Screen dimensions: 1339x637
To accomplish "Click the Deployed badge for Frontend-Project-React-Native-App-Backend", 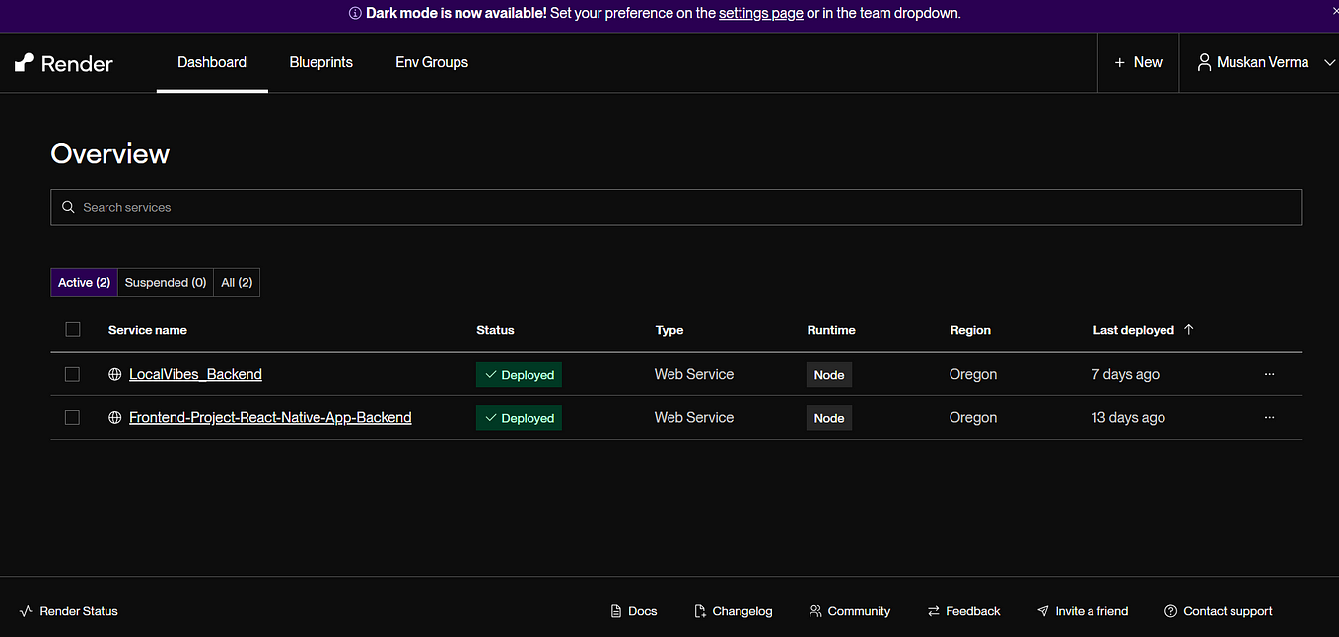I will tap(519, 418).
